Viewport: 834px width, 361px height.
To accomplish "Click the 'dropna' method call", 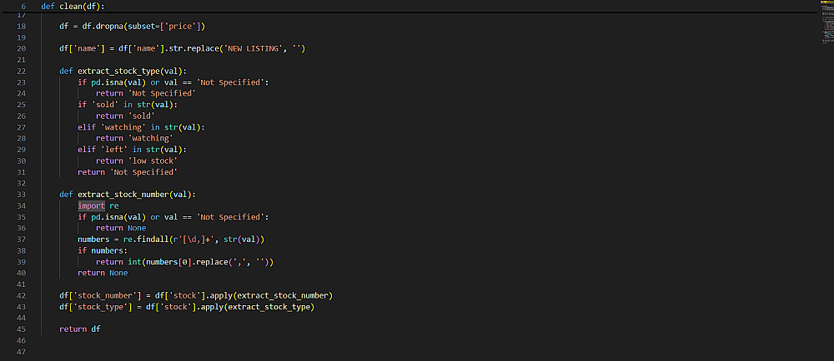I will click(109, 27).
